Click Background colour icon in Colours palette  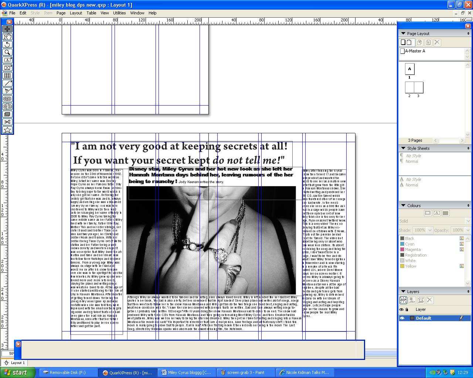[445, 213]
